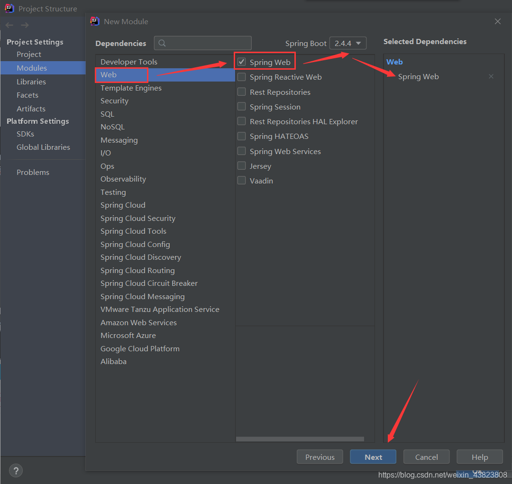512x484 pixels.
Task: Open Spring Cloud Routing category
Action: tap(165, 270)
